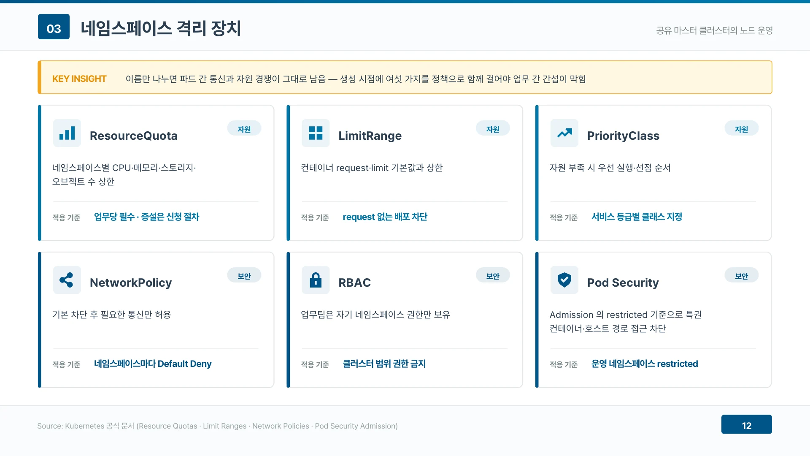
Task: Select the Pod Security card title
Action: tap(623, 283)
